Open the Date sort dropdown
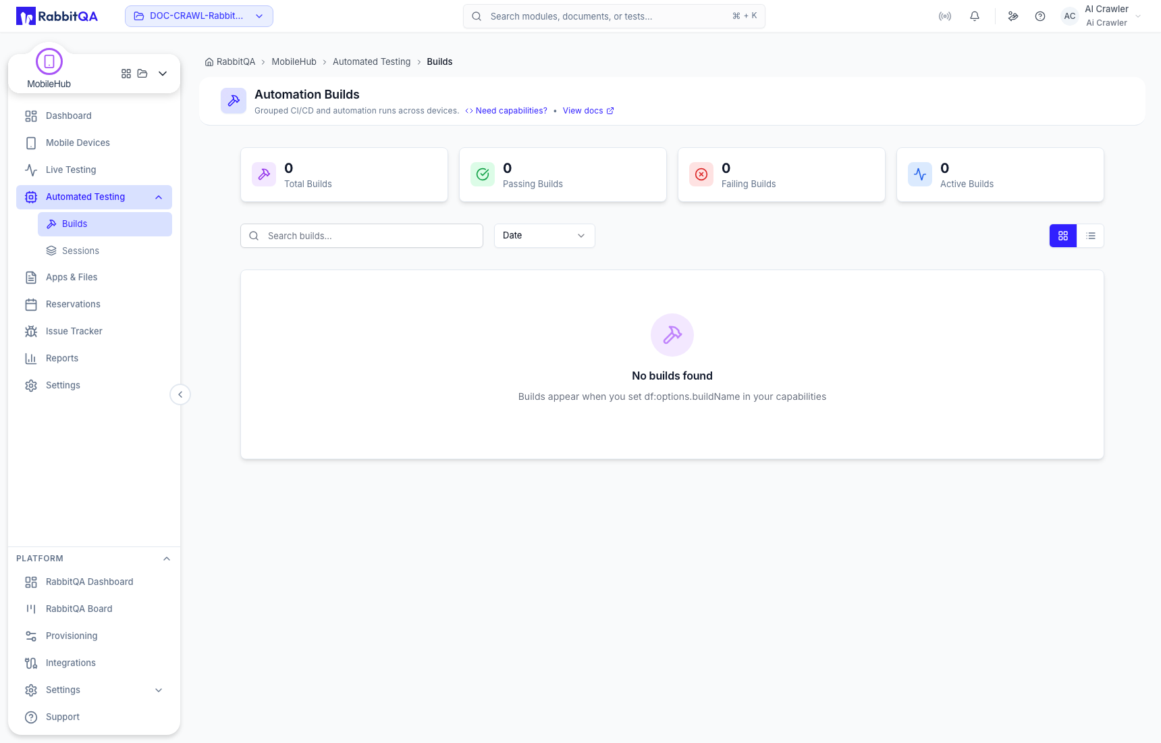Screen dimensions: 1161x743 545,236
